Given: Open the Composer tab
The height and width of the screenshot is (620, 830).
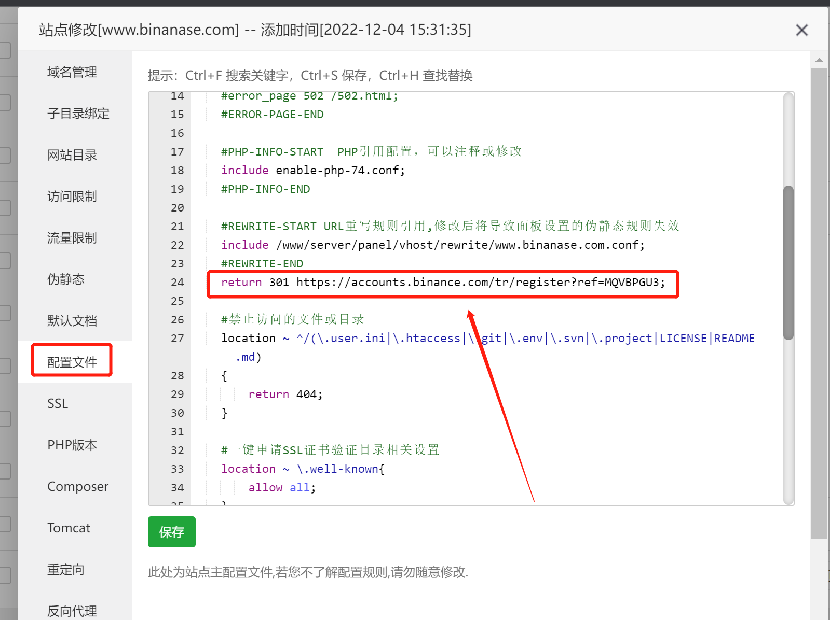Looking at the screenshot, I should [78, 487].
